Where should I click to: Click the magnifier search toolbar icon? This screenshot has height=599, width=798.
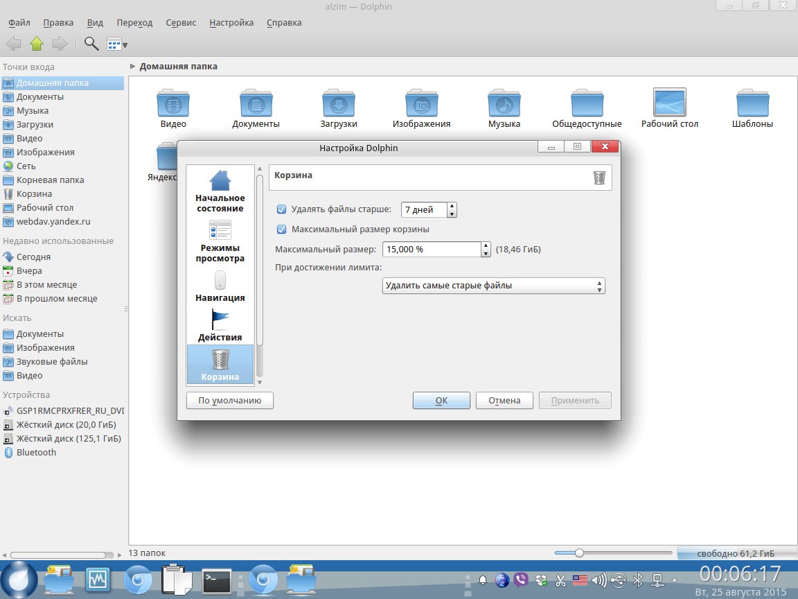pyautogui.click(x=91, y=44)
